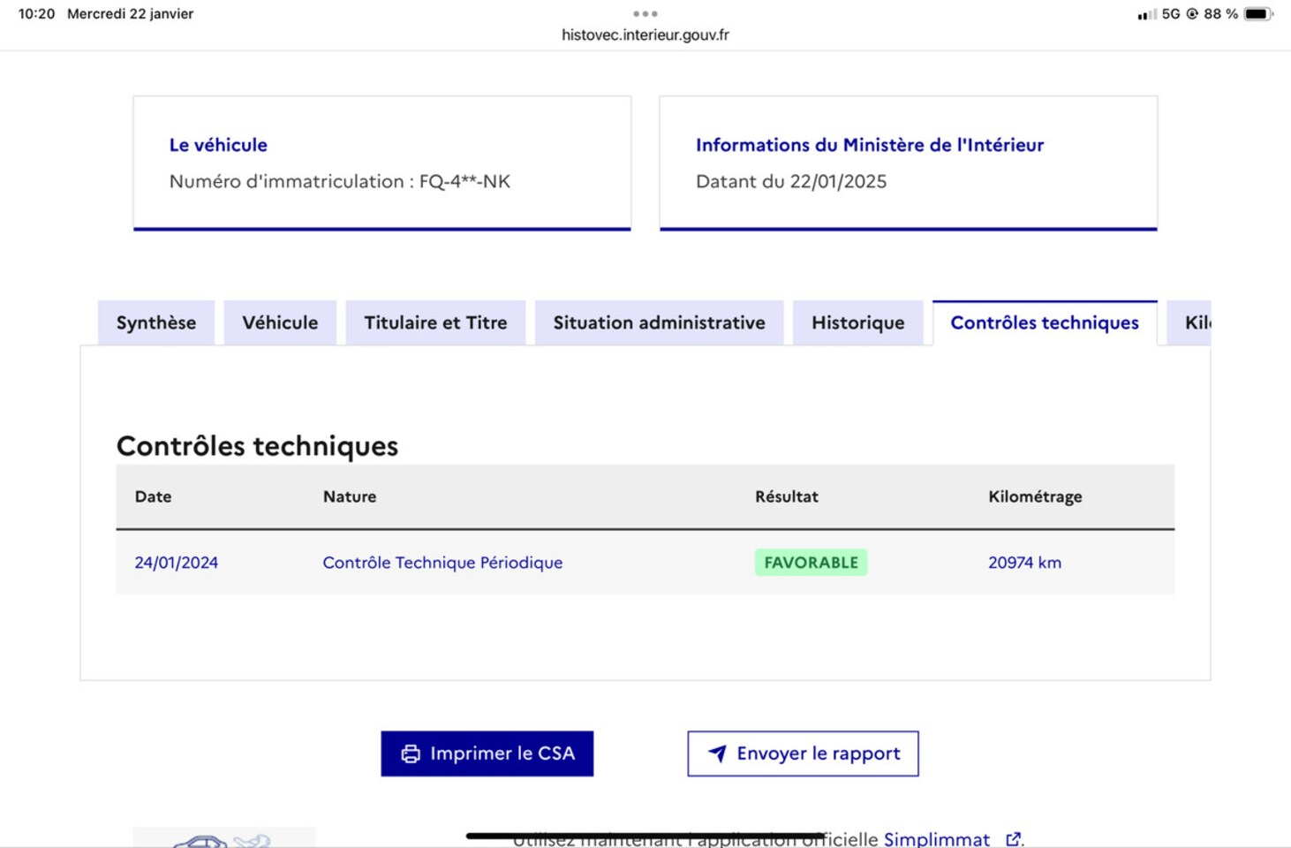This screenshot has height=848, width=1291.
Task: Tap the battery icon in status bar
Action: 1257,14
